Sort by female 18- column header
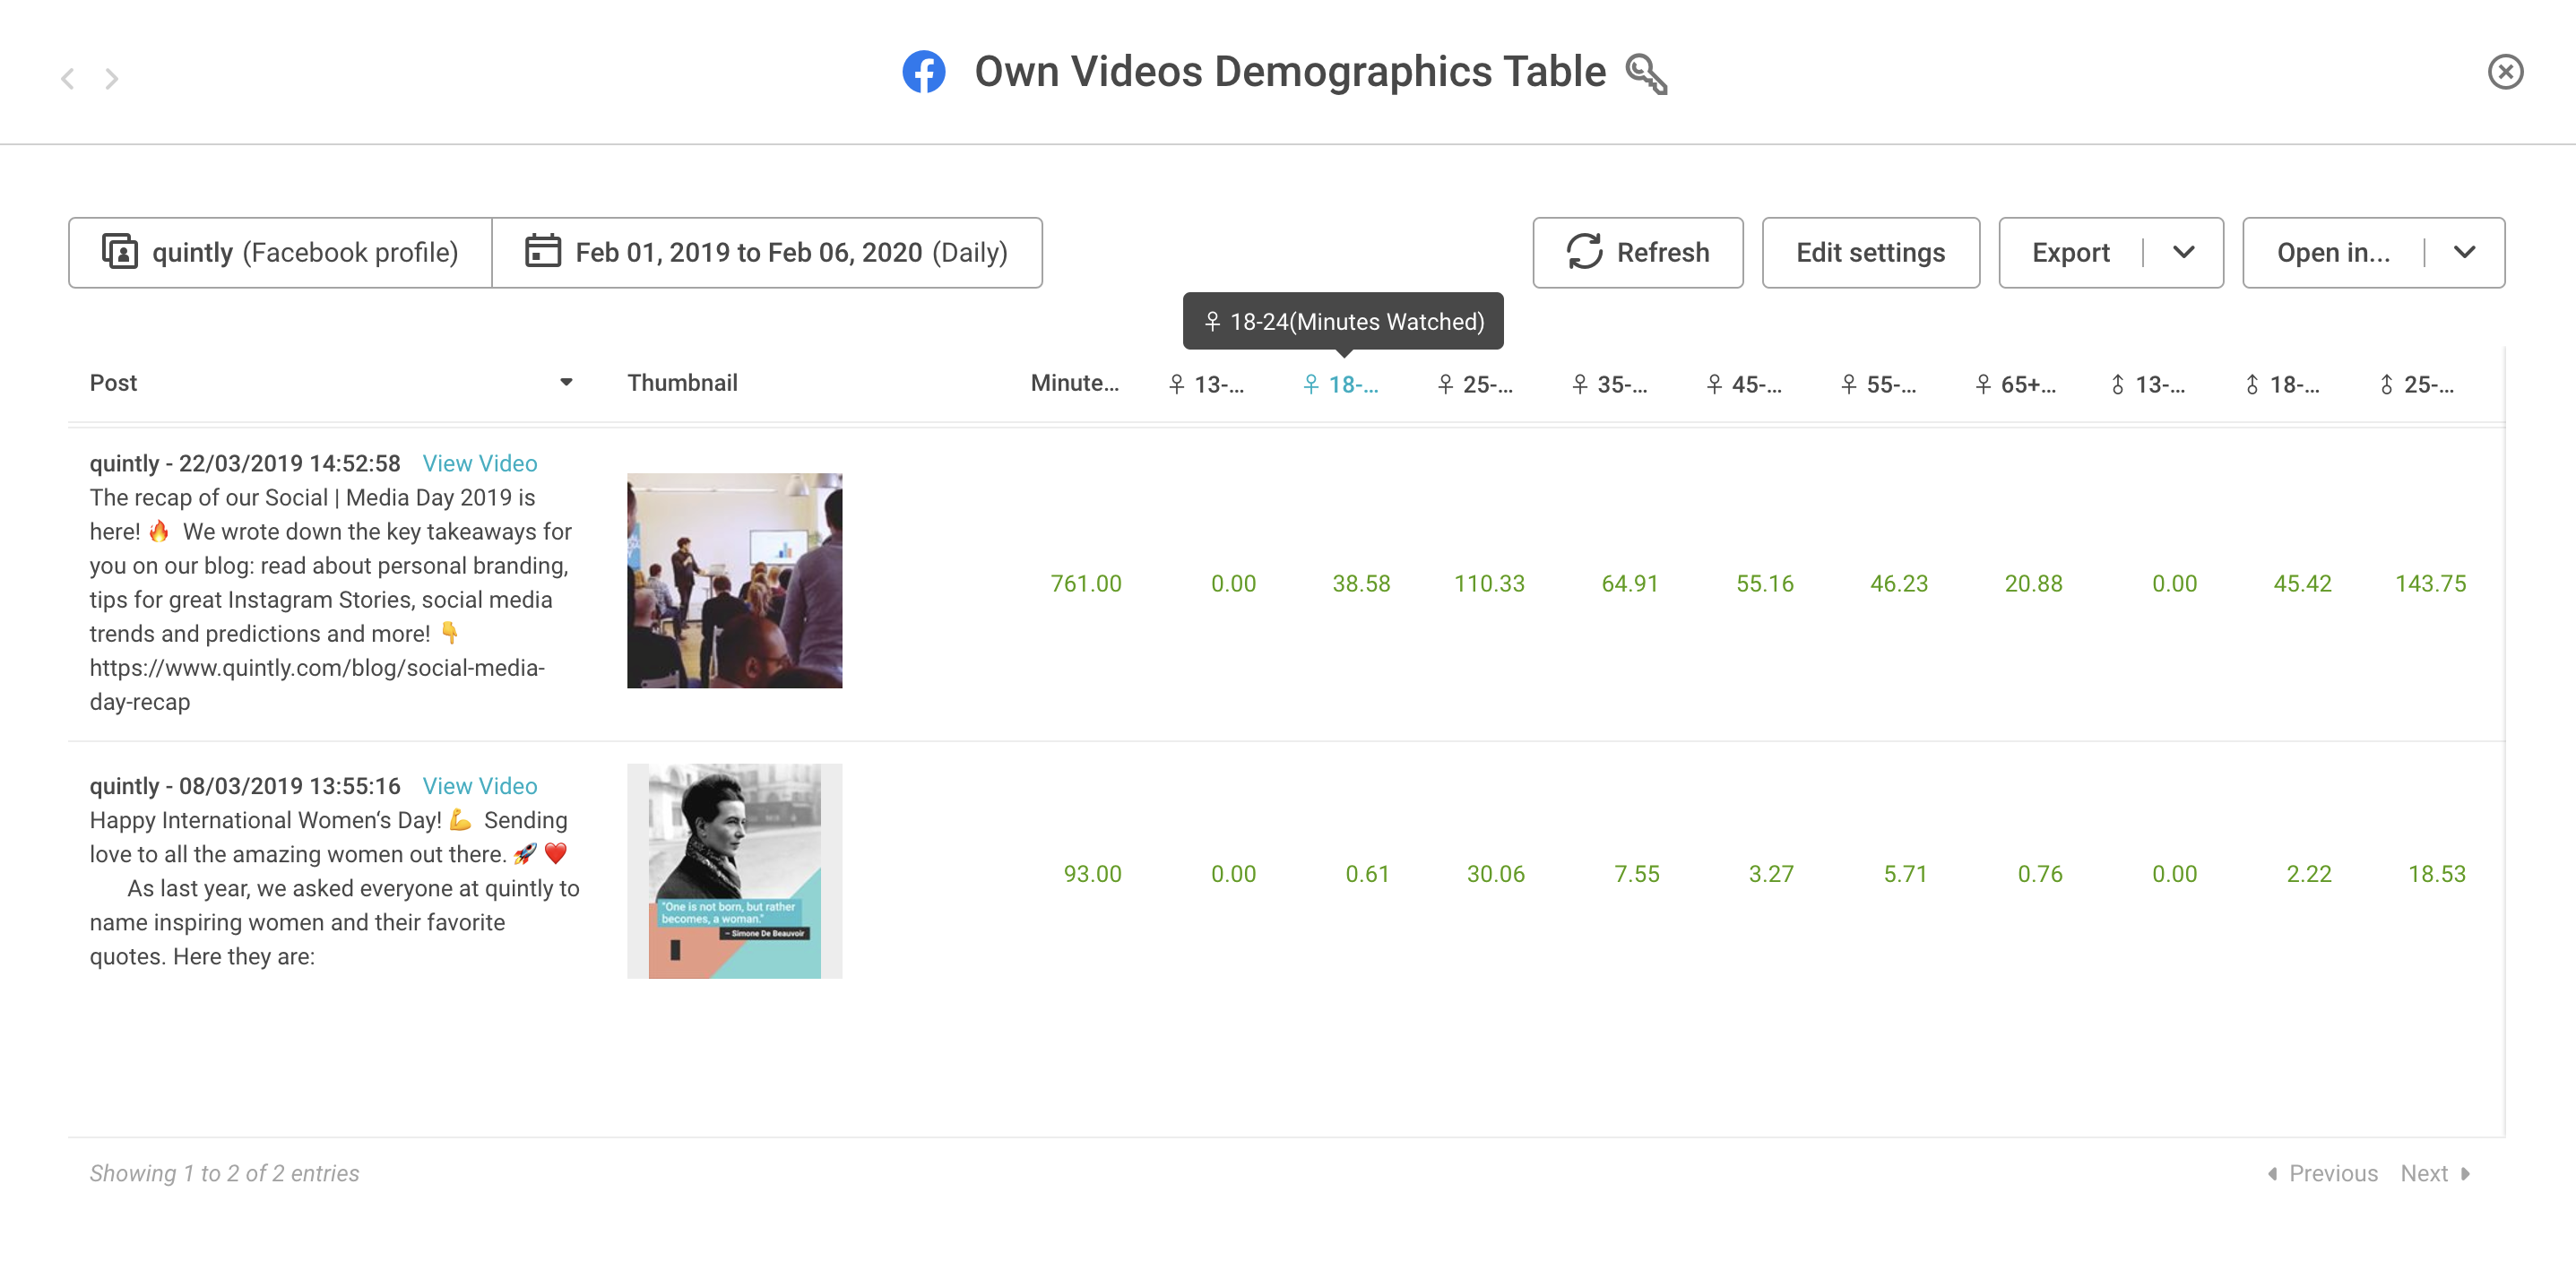 [1340, 384]
